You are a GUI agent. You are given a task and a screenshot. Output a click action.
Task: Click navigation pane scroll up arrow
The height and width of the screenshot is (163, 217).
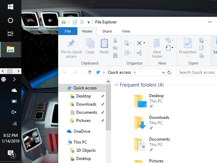[x=108, y=81]
